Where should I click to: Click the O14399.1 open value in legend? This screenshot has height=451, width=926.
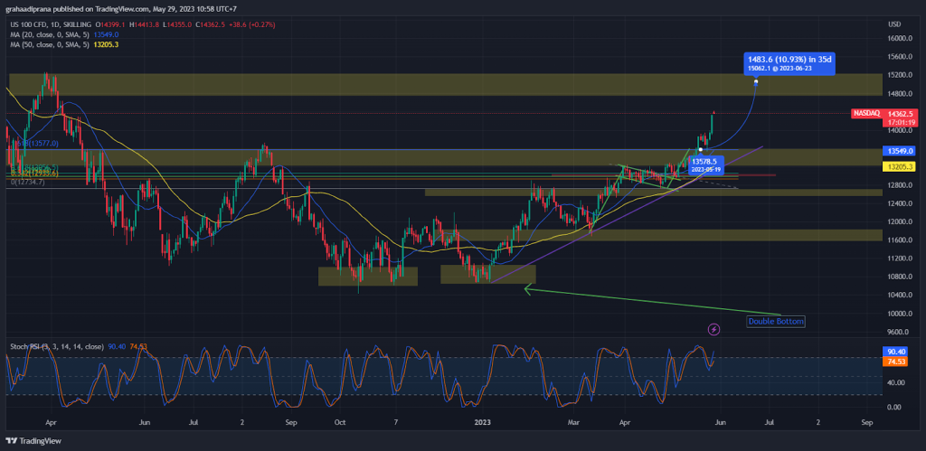tap(111, 24)
